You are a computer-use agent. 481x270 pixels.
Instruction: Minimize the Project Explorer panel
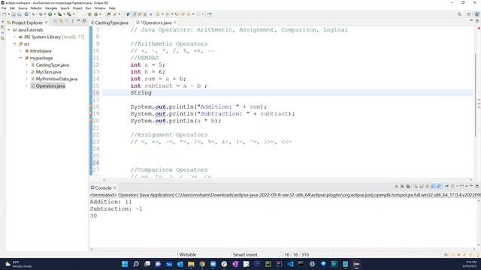pos(78,21)
